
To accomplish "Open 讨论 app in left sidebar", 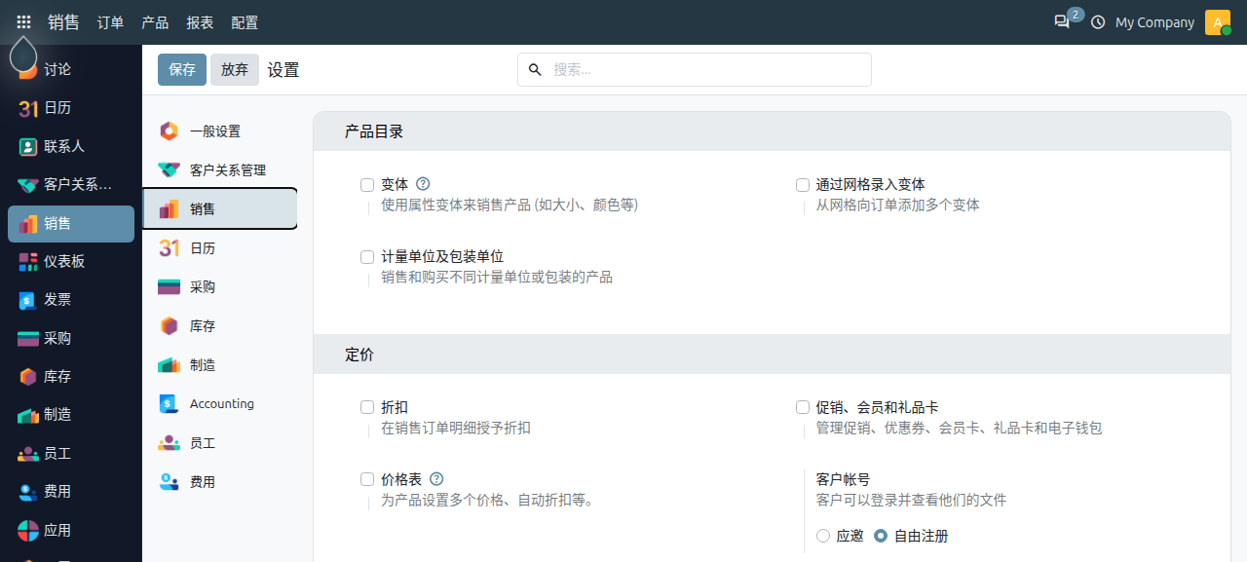I will click(x=71, y=70).
